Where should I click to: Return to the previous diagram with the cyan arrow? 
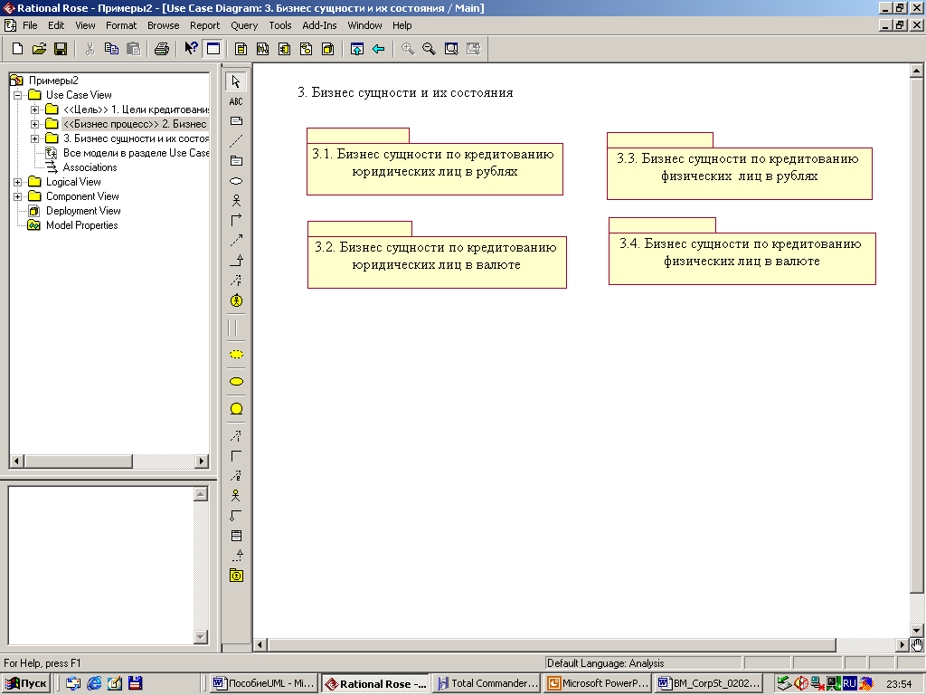[379, 49]
